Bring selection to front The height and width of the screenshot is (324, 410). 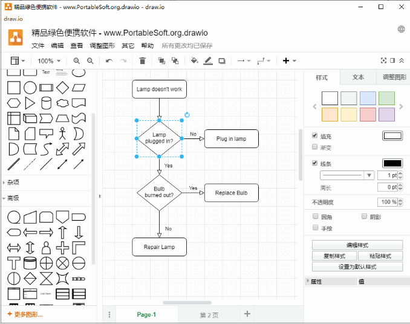coord(161,60)
